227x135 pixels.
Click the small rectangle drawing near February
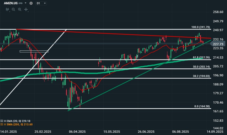click(34, 51)
